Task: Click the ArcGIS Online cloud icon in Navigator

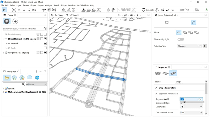Action: 30,77
